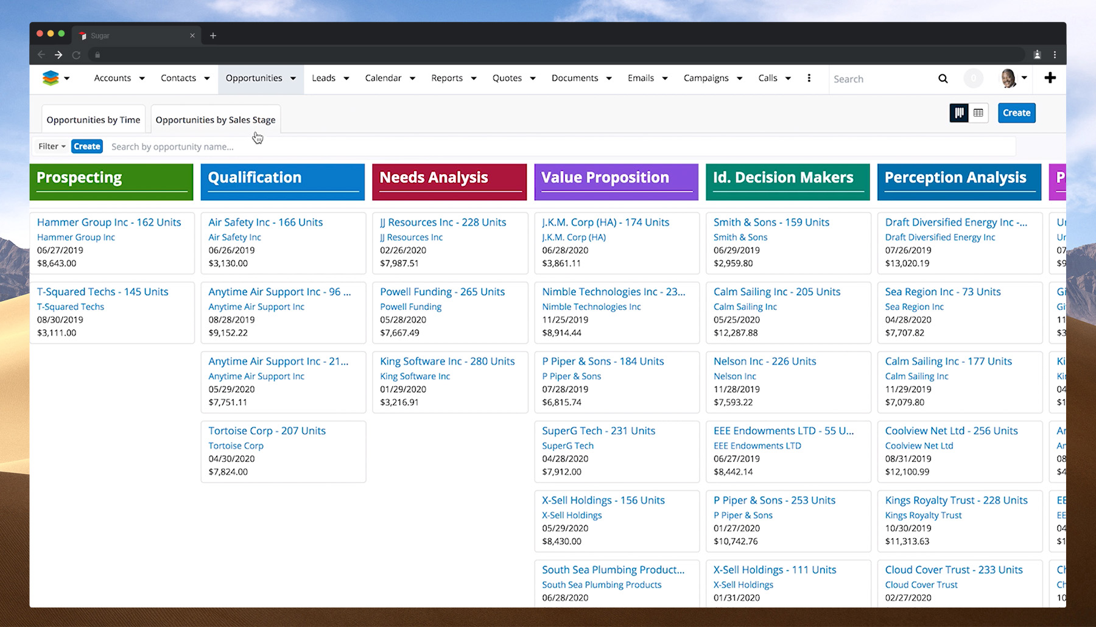Click the user avatar picture
This screenshot has width=1096, height=627.
[x=1008, y=78]
